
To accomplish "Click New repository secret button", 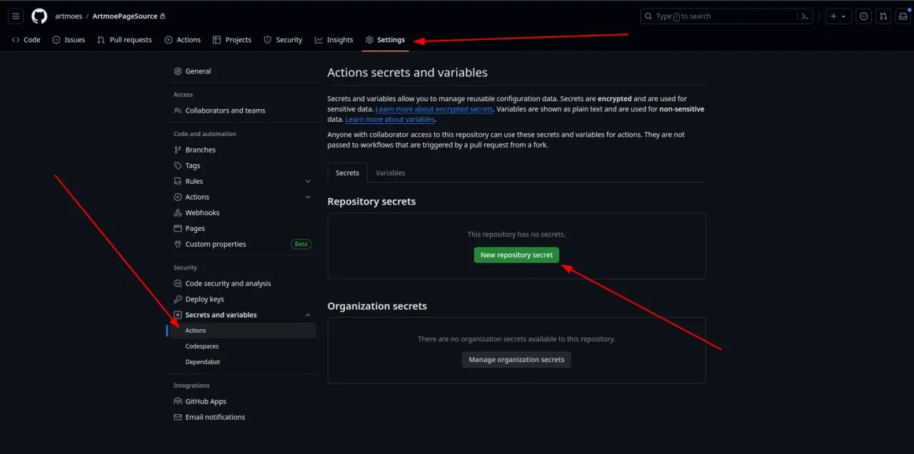I will 516,254.
